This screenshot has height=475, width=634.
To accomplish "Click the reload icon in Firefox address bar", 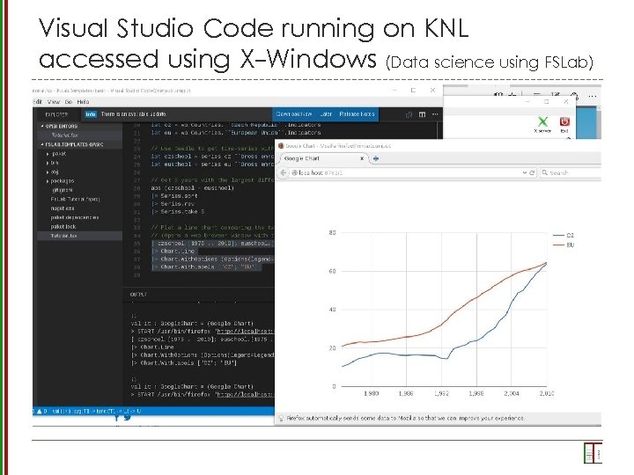I will [x=532, y=172].
